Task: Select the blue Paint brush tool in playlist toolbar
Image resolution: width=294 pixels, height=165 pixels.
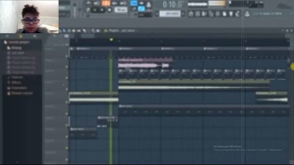Action: click(64, 31)
